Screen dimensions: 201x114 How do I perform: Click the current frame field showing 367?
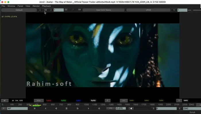[x=17, y=109]
